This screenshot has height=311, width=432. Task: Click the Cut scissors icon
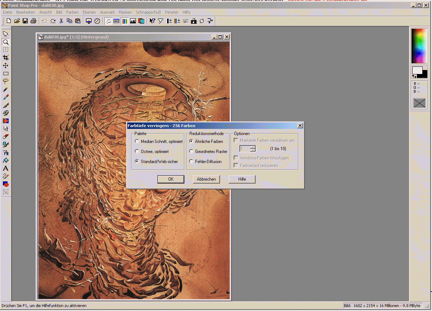(x=61, y=21)
